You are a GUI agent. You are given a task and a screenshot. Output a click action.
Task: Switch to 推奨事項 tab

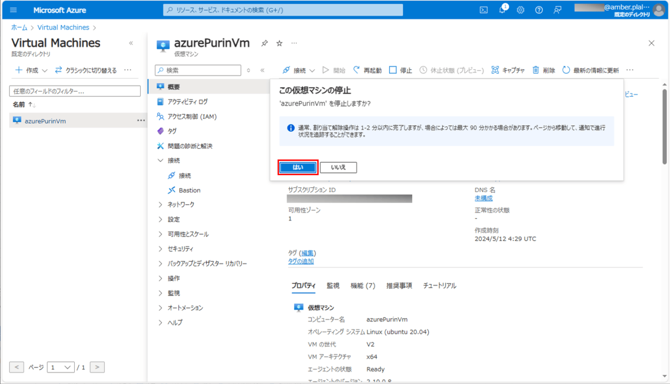(399, 286)
